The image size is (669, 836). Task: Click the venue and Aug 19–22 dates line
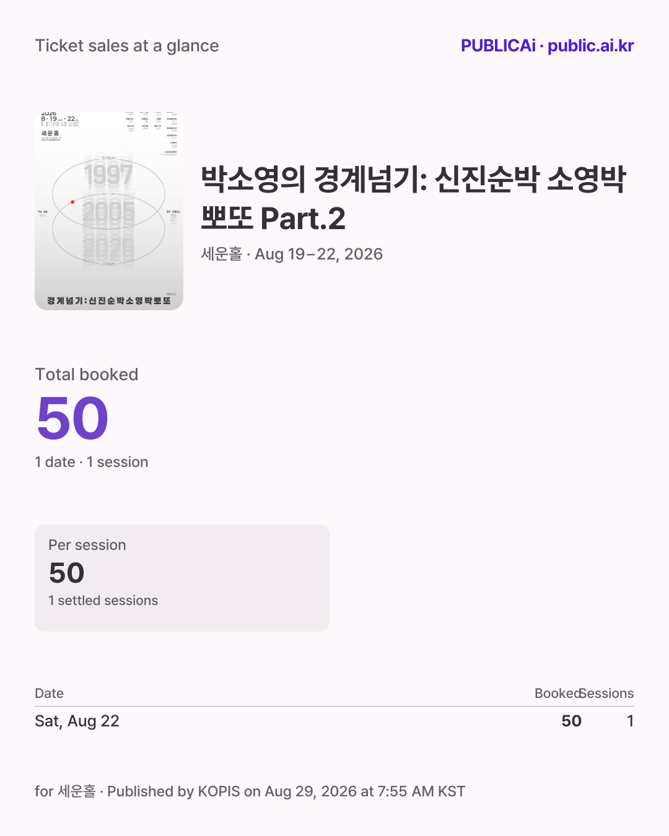[x=292, y=254]
